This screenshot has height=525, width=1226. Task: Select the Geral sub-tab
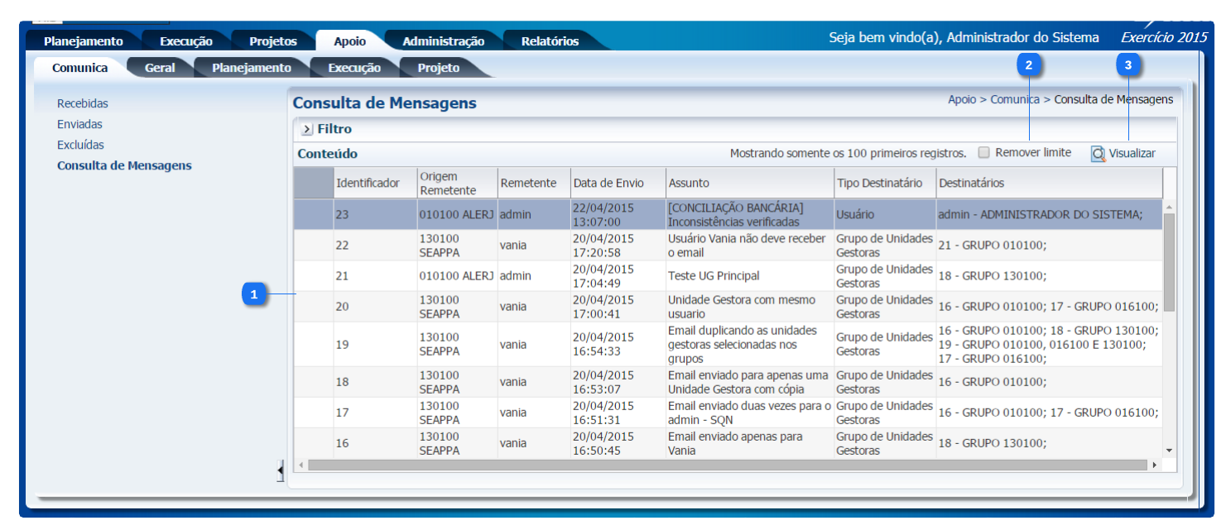160,68
